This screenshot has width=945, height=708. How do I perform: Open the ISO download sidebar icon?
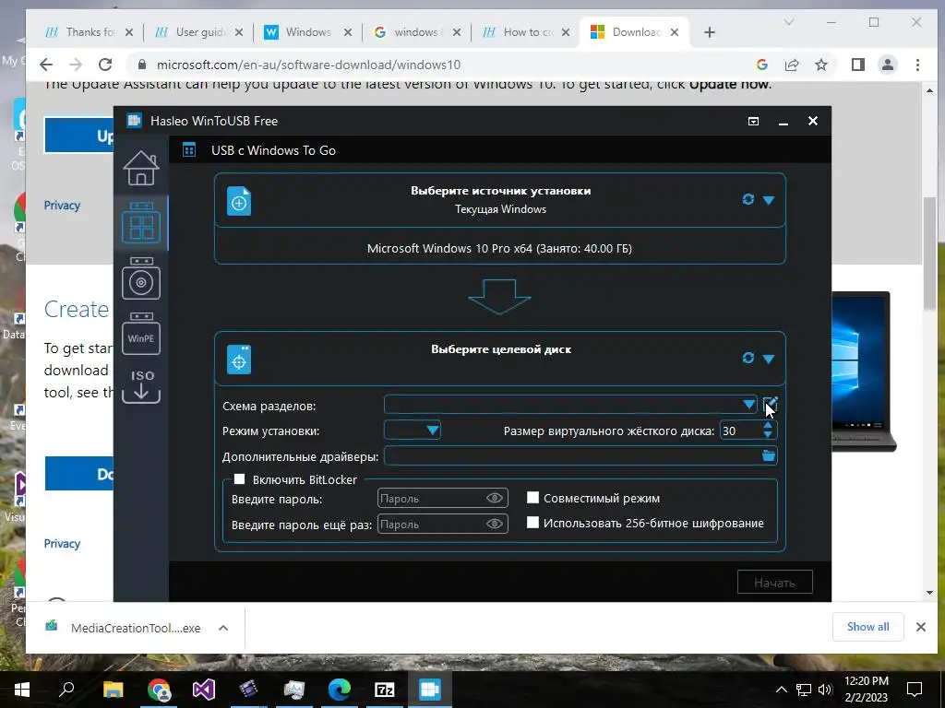point(141,385)
